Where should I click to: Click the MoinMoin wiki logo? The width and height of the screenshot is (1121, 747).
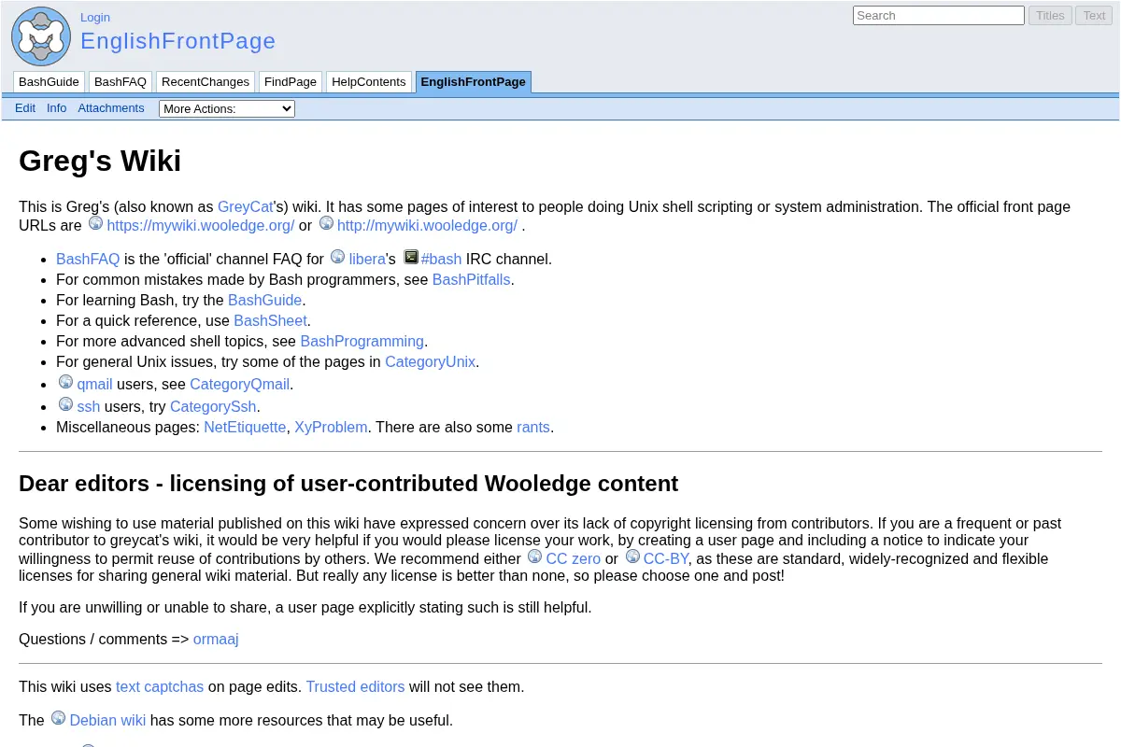click(x=41, y=36)
